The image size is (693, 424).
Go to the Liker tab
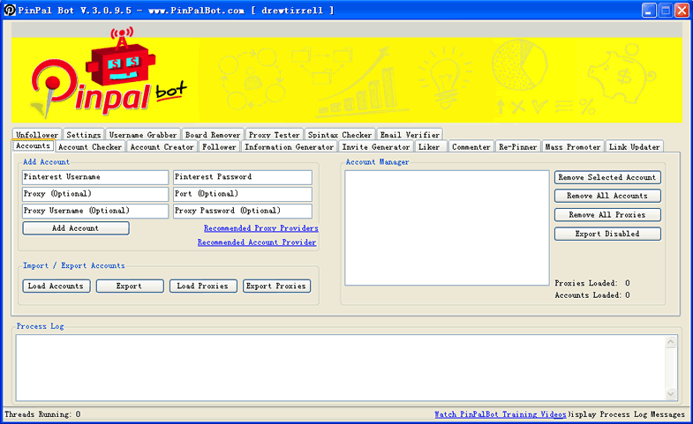click(429, 147)
